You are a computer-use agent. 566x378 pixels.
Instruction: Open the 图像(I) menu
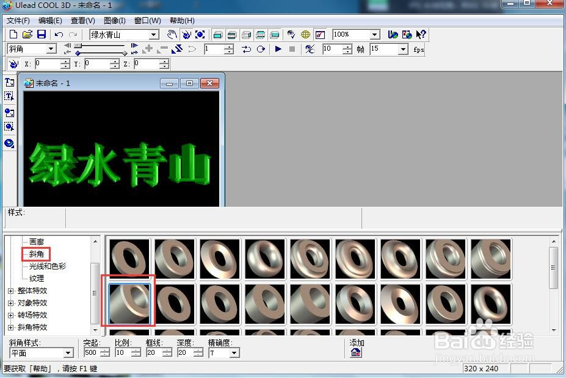pyautogui.click(x=115, y=21)
